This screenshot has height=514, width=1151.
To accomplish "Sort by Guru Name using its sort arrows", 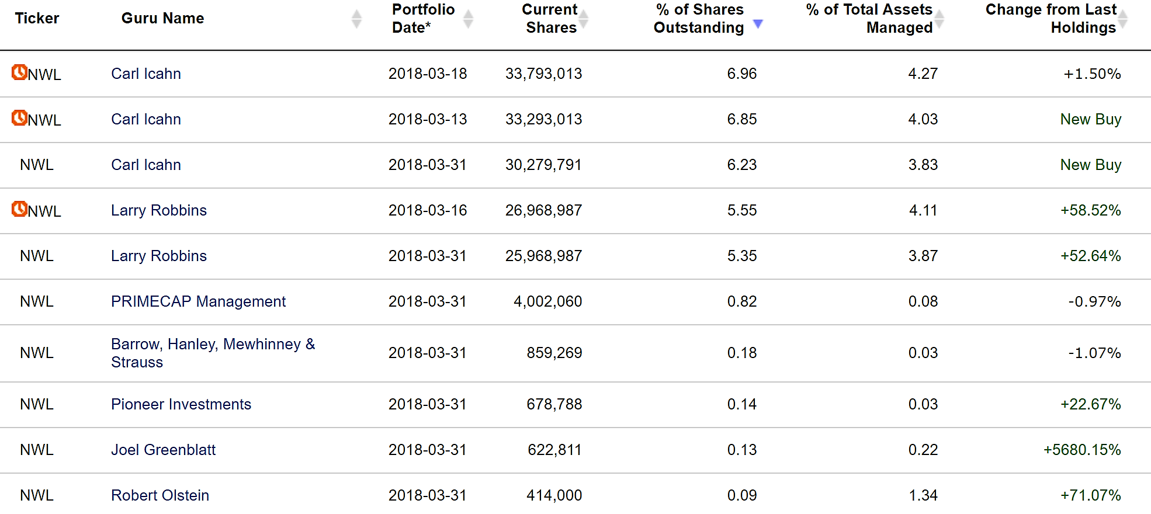I will (x=356, y=19).
